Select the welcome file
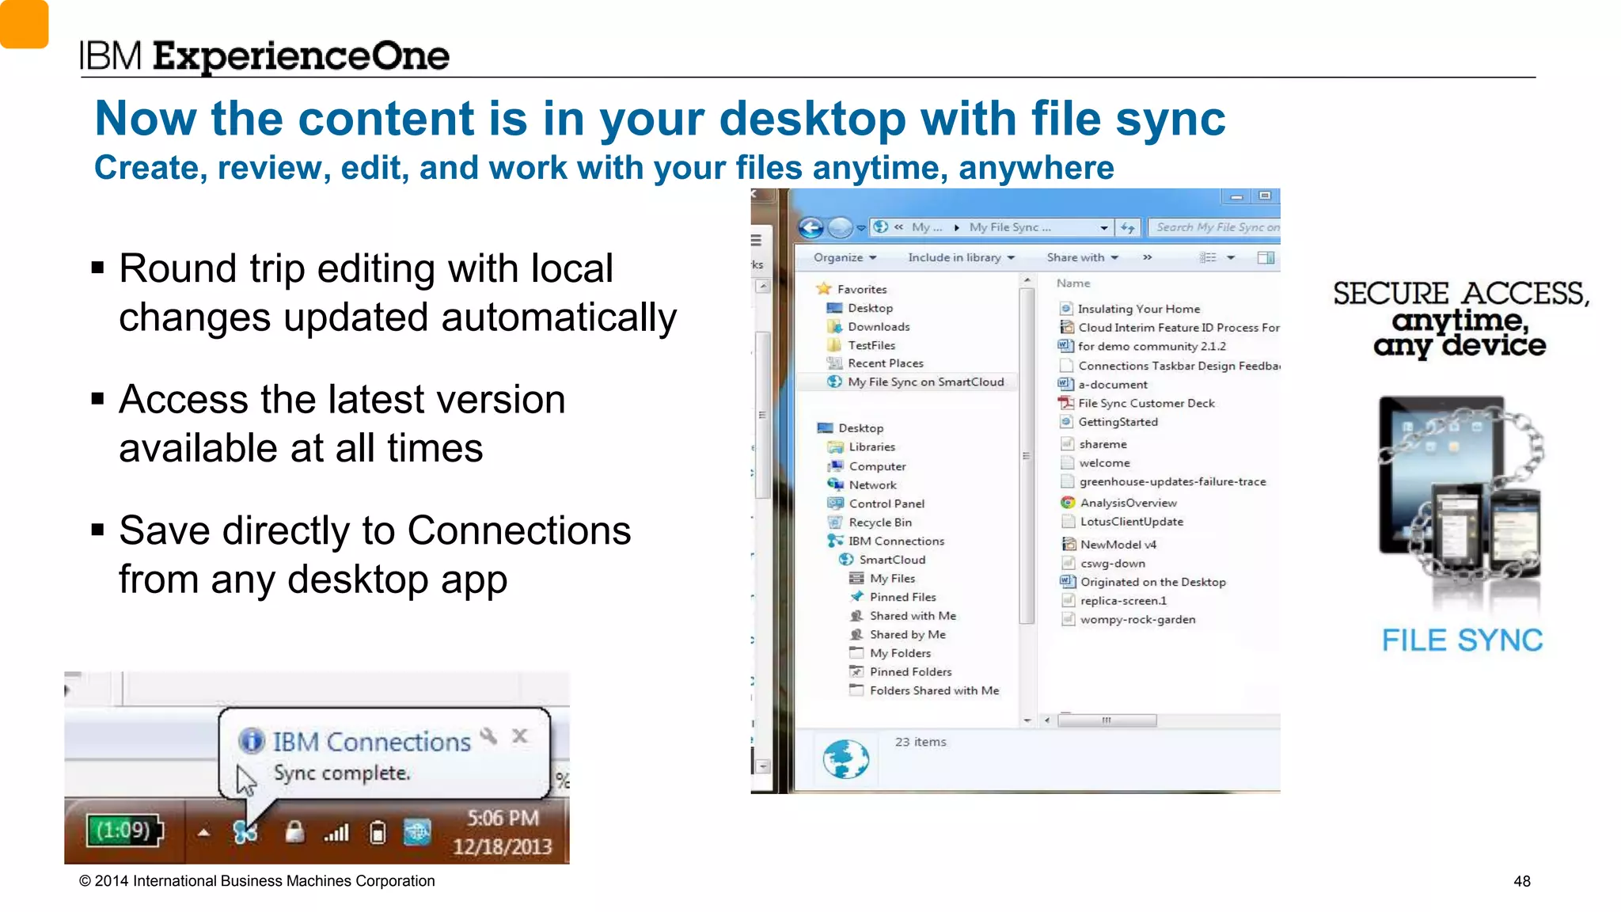The width and height of the screenshot is (1621, 912). pos(1095,463)
